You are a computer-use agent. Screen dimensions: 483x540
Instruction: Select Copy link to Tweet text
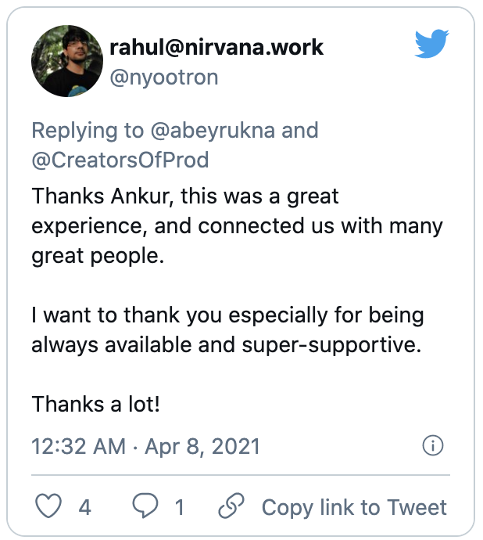pos(354,507)
